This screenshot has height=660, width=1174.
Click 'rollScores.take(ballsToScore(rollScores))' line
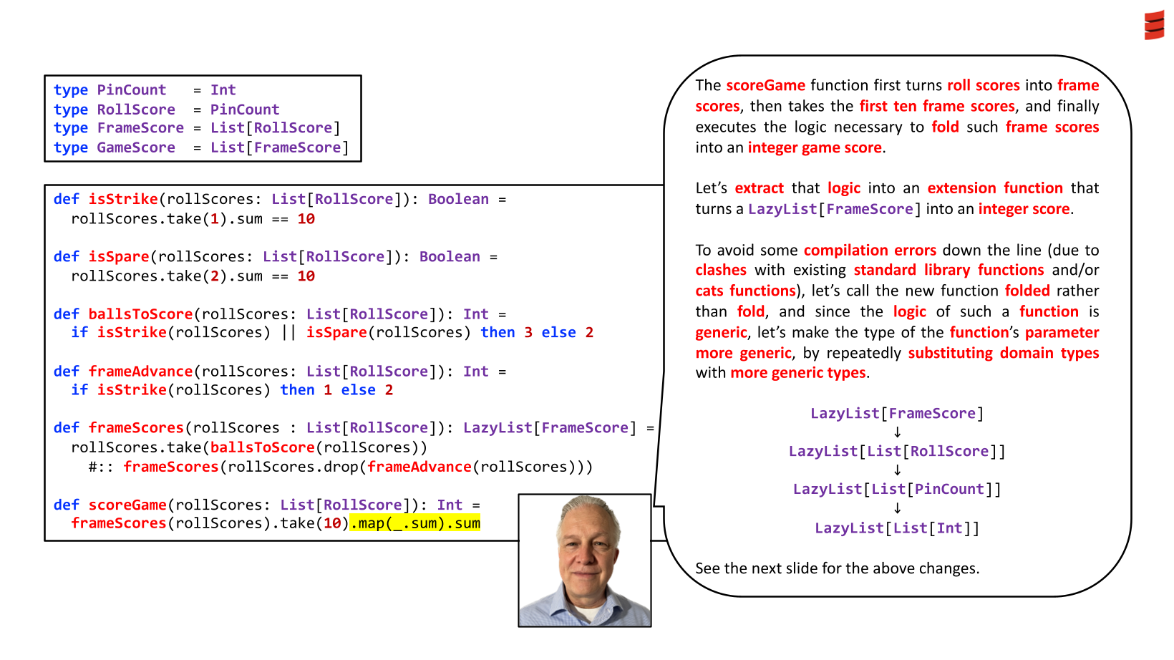pos(249,447)
